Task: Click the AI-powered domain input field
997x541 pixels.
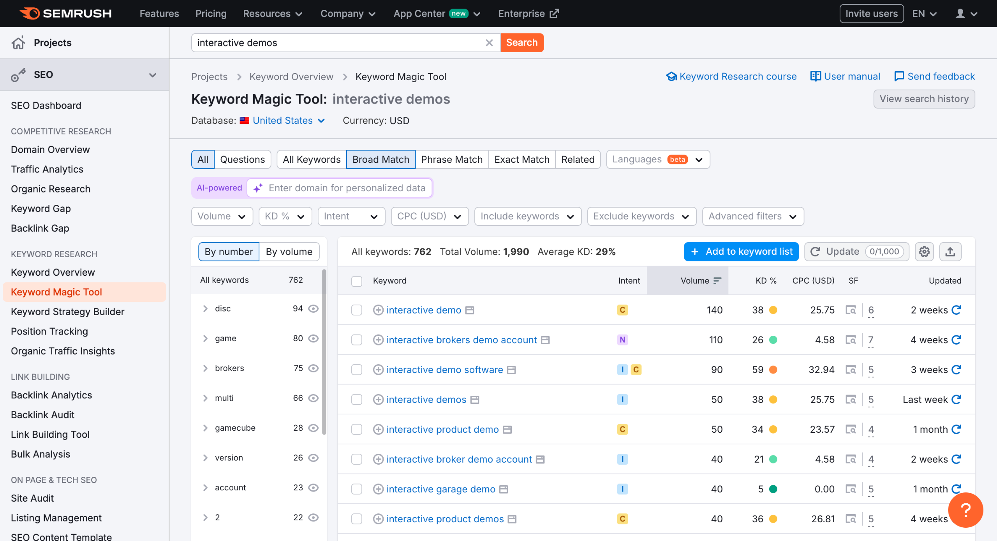Action: [347, 188]
